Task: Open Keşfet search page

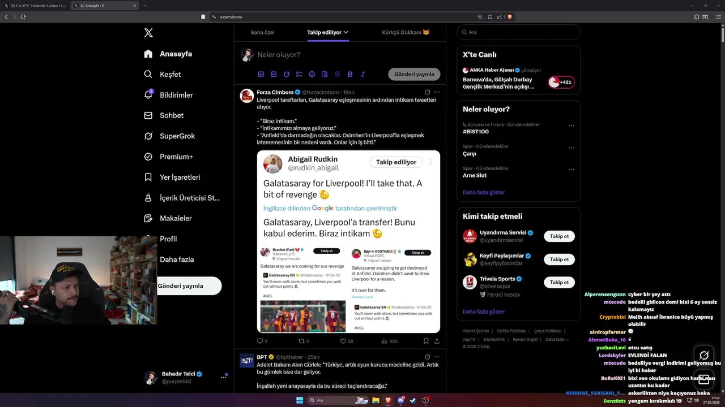Action: 162,74
